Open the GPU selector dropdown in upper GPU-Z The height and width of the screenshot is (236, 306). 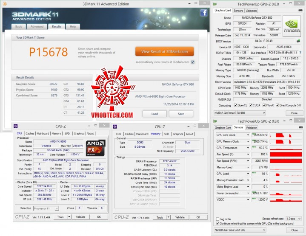click(x=240, y=113)
